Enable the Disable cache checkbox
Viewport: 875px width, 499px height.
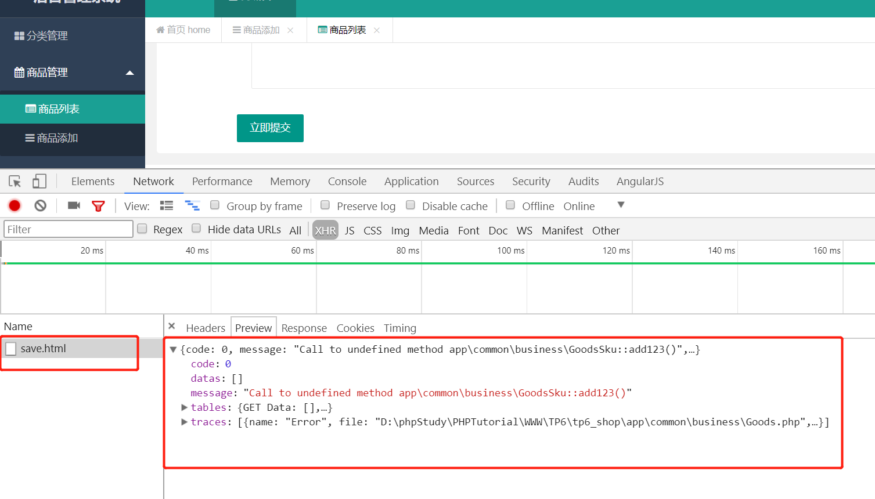coord(411,205)
